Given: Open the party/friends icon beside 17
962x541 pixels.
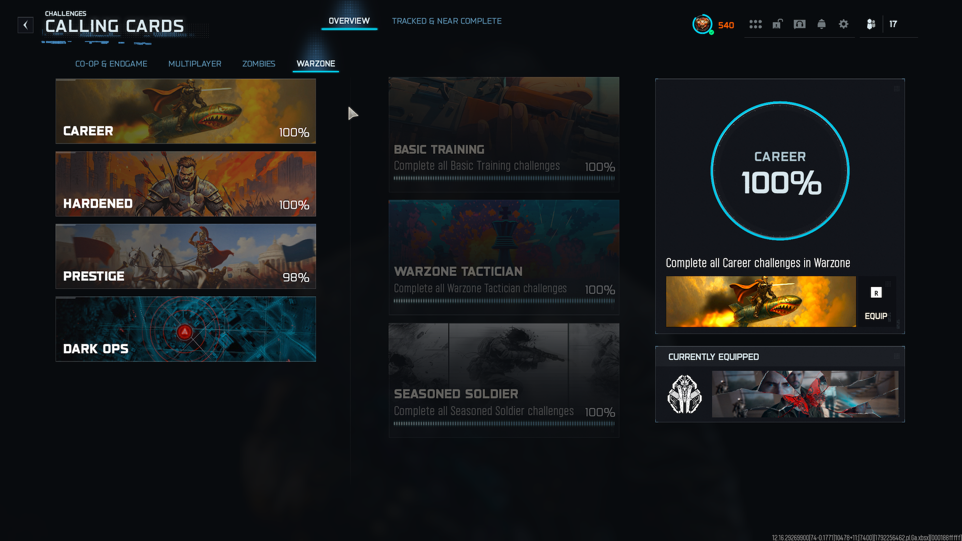Looking at the screenshot, I should (x=871, y=24).
